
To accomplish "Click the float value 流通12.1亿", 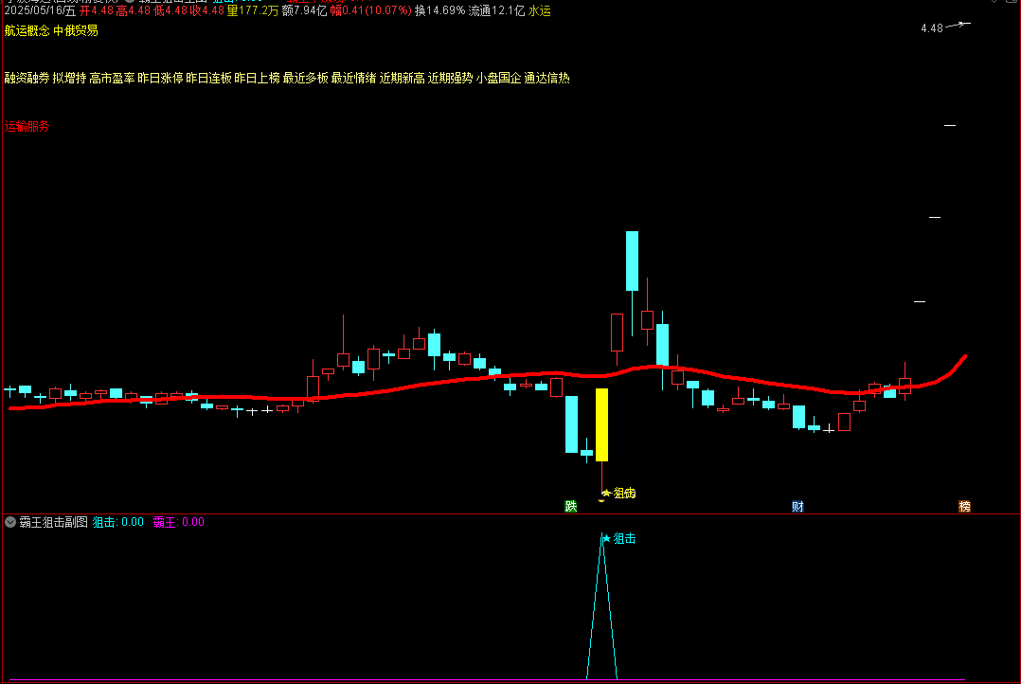I will [497, 10].
